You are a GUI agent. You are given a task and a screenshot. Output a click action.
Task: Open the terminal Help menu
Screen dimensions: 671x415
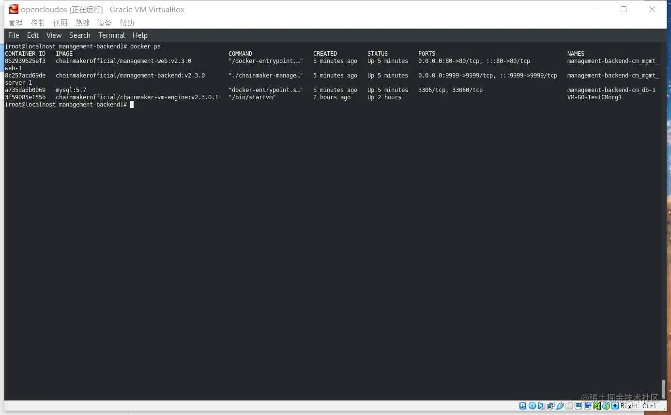pyautogui.click(x=140, y=35)
